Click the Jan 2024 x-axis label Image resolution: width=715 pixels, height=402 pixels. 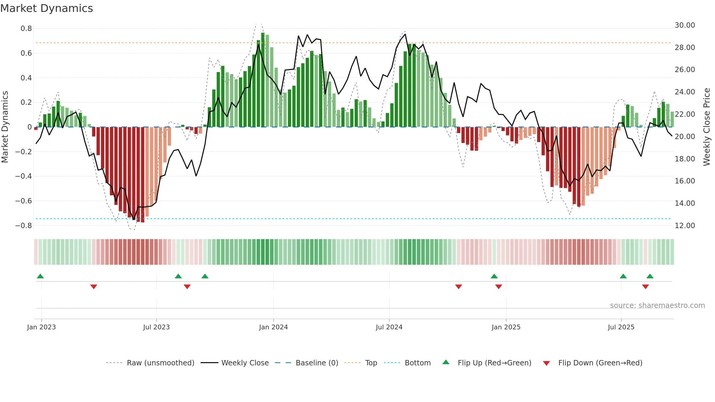pyautogui.click(x=273, y=327)
